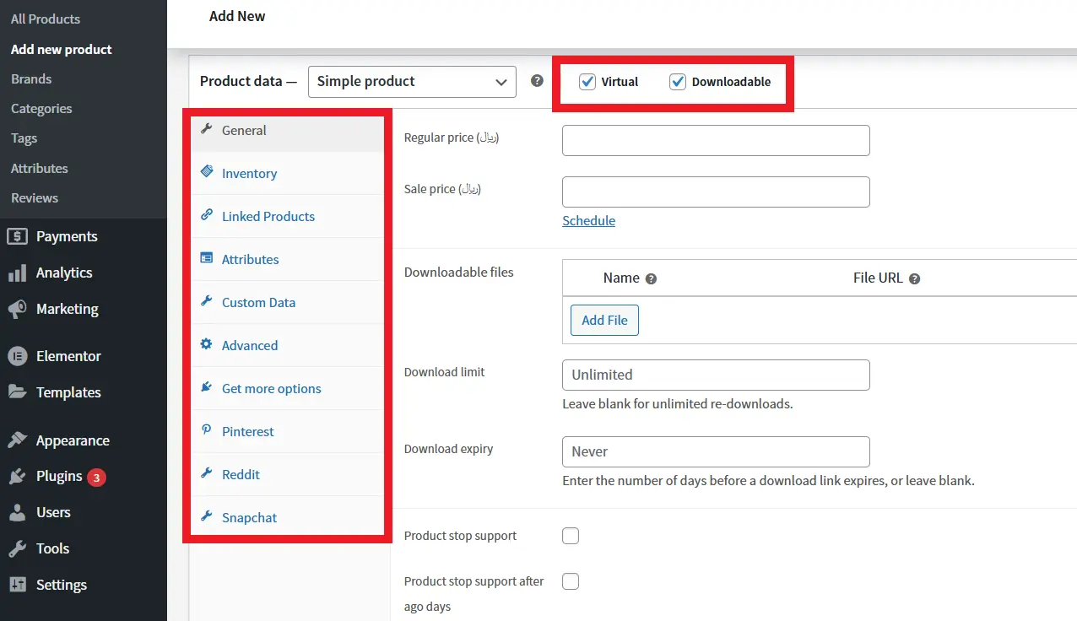Uncheck the Virtual checkbox
The image size is (1077, 621).
tap(587, 82)
